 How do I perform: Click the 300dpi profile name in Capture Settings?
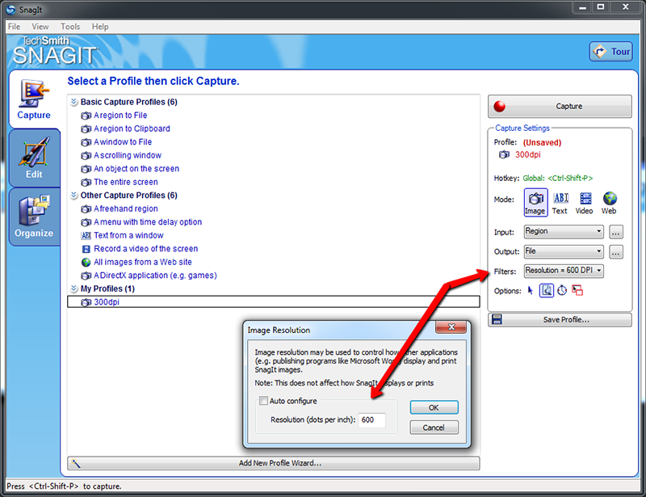tap(528, 154)
